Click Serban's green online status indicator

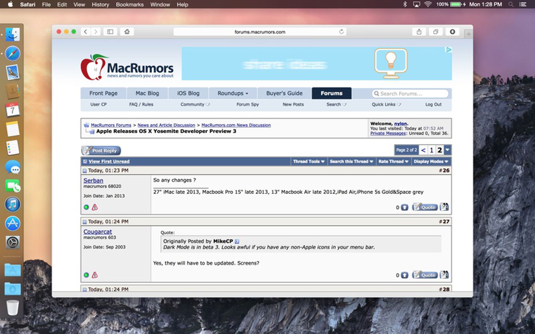[87, 207]
